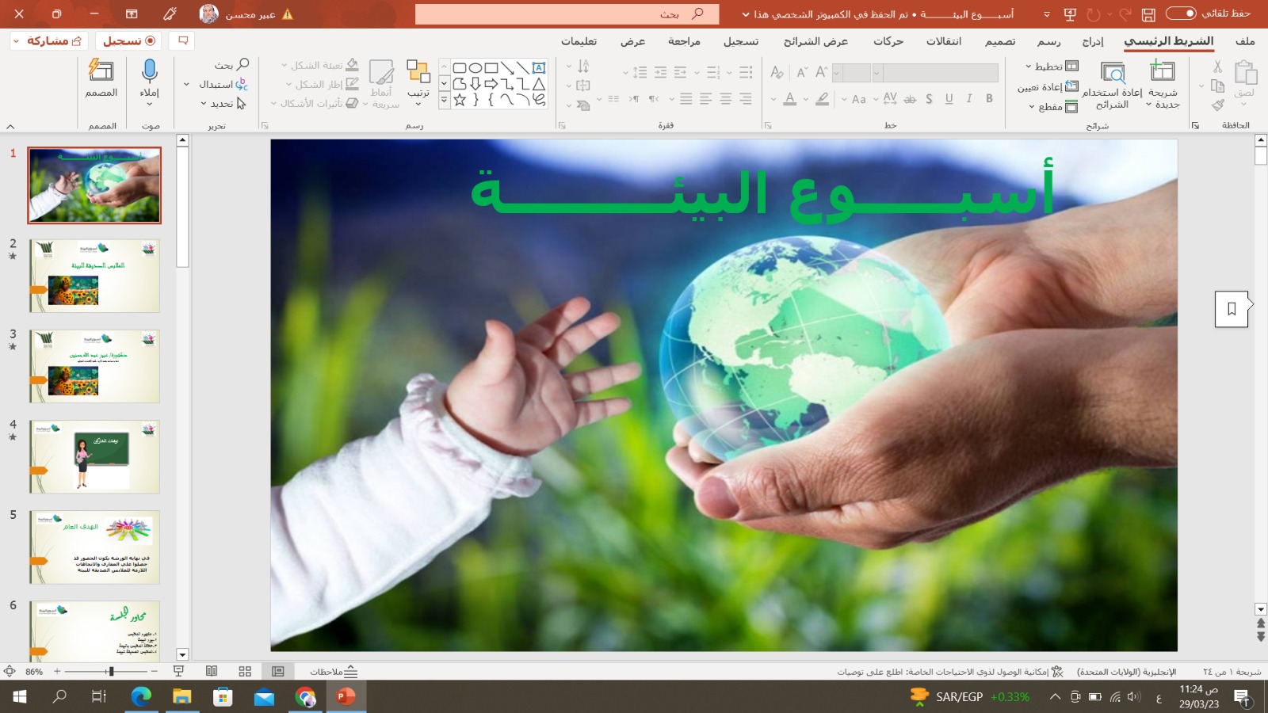
Task: Click the Cut scissors icon
Action: (1217, 67)
